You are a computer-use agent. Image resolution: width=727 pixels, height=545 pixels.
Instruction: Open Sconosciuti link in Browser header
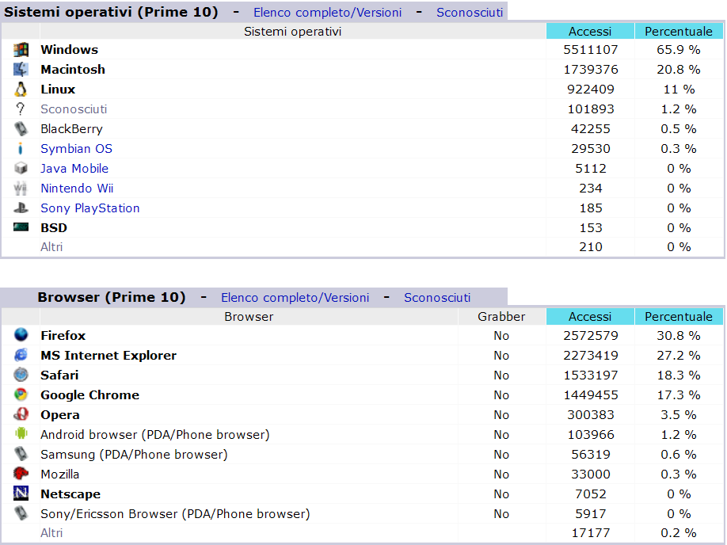point(437,298)
